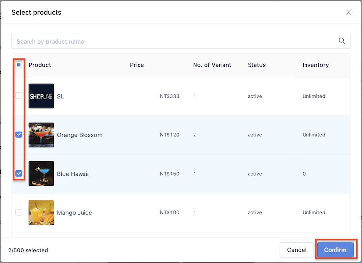Uncheck the Blue Hawaii checkbox
Viewport: 362px width, 263px height.
pos(19,173)
